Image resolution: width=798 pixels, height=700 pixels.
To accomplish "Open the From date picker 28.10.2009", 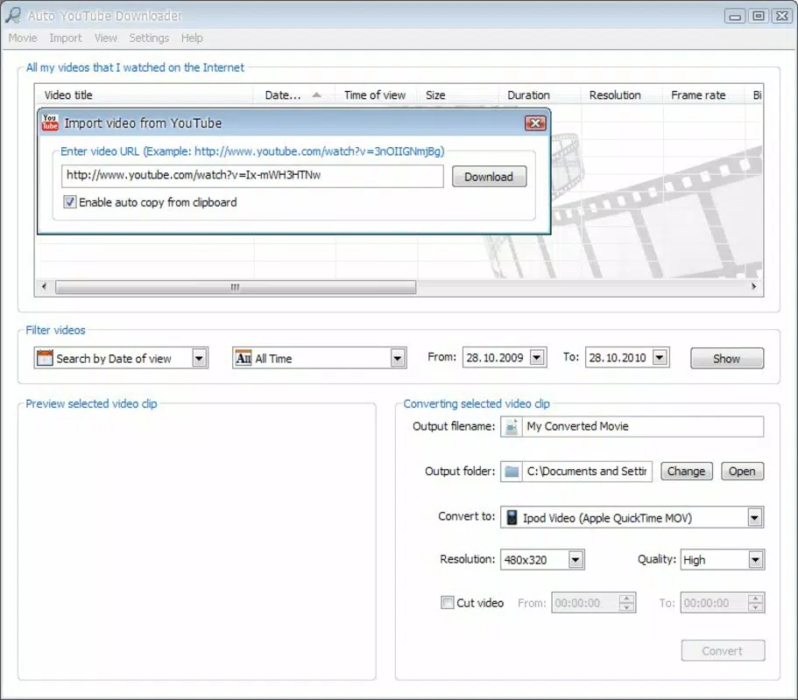I will [x=537, y=357].
